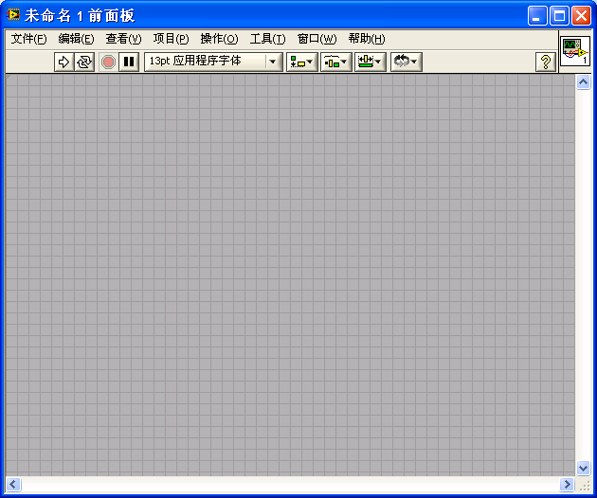This screenshot has height=498, width=597.
Task: Maximize the 未命名 1 前面板 window
Action: [x=559, y=16]
